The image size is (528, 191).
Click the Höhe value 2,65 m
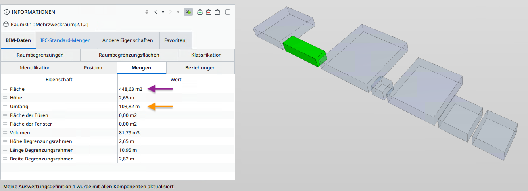127,98
